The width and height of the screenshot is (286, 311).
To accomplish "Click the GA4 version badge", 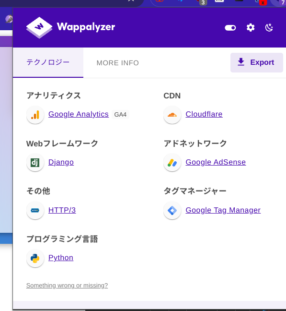I will coord(120,115).
